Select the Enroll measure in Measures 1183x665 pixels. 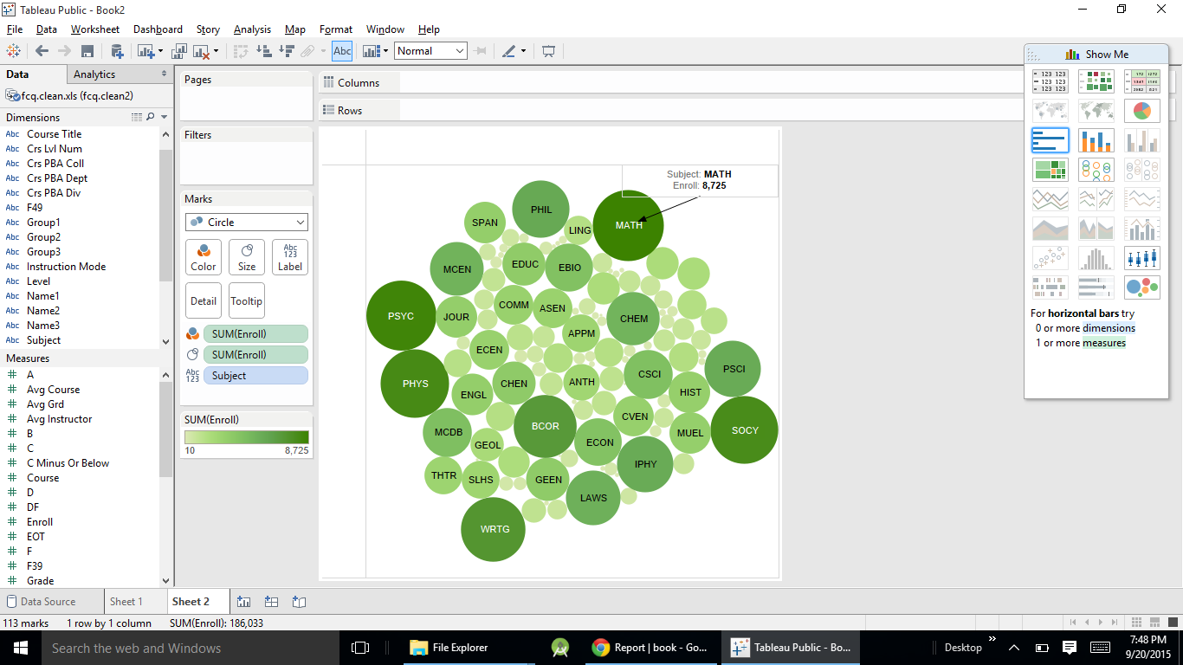click(x=40, y=522)
